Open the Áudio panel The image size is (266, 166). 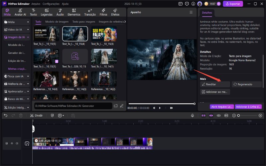coord(60,12)
